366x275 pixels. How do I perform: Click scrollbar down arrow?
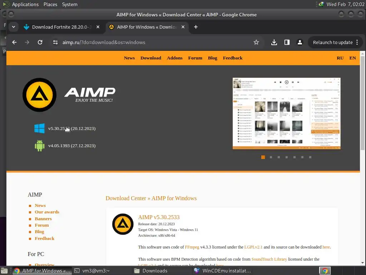pyautogui.click(x=362, y=263)
